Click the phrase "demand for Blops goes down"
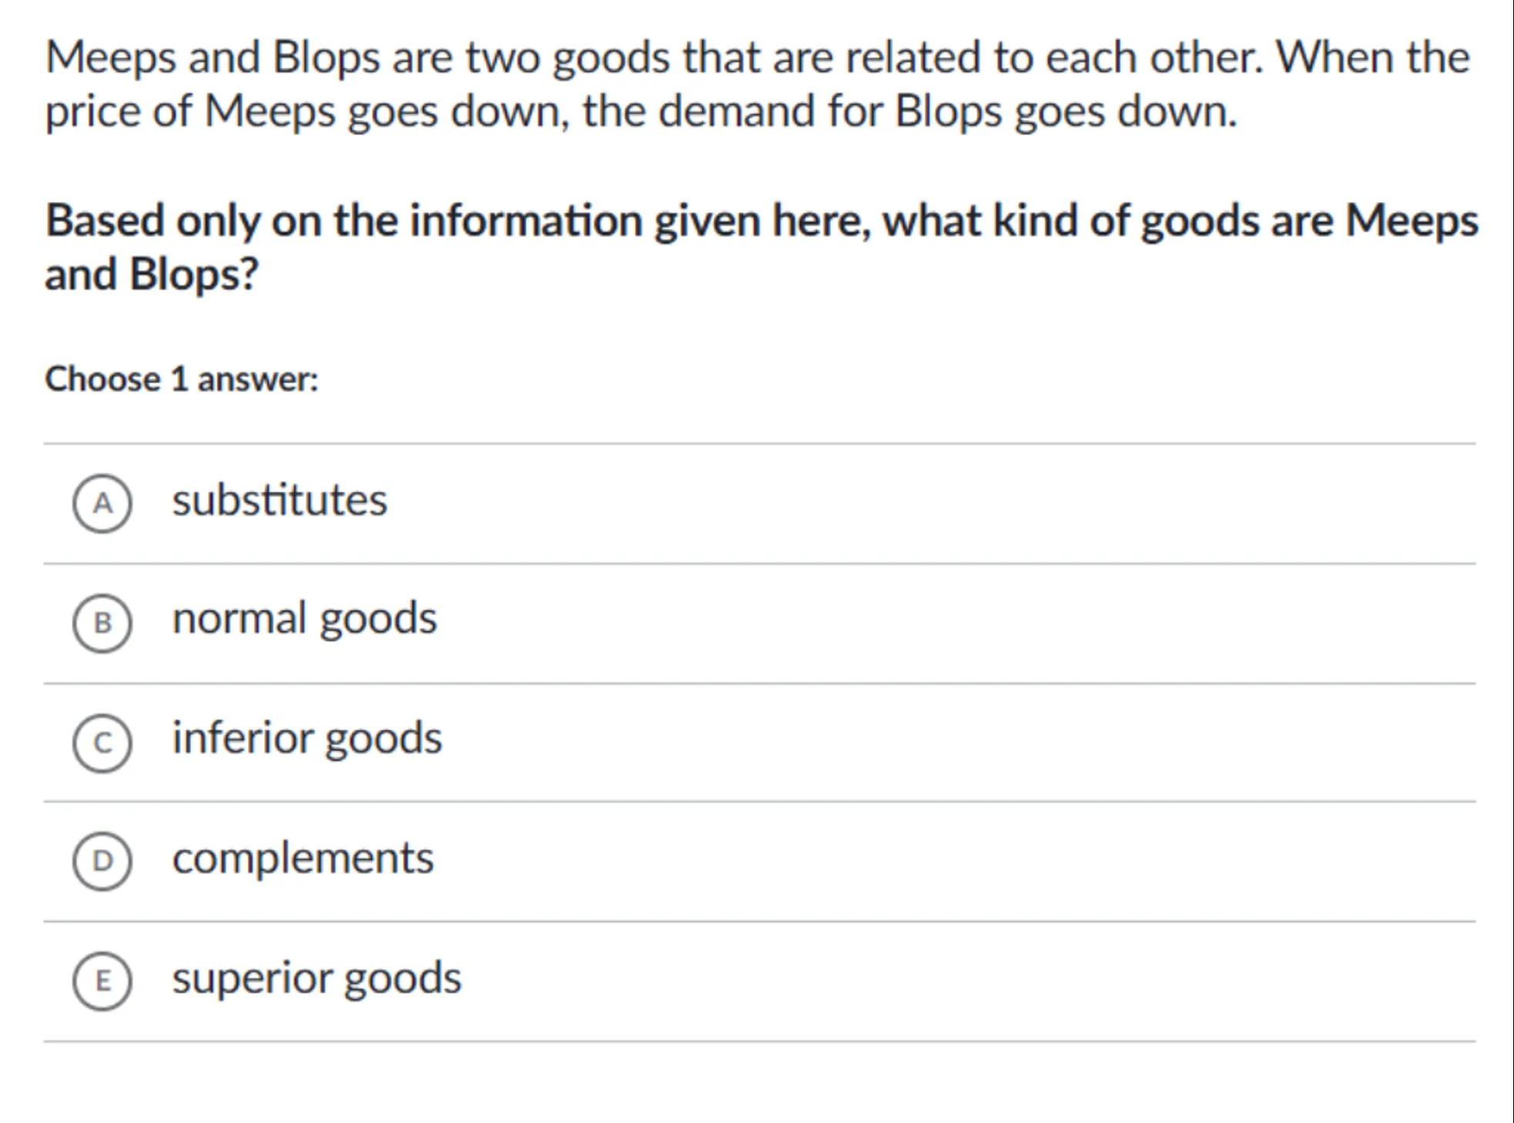 947,111
